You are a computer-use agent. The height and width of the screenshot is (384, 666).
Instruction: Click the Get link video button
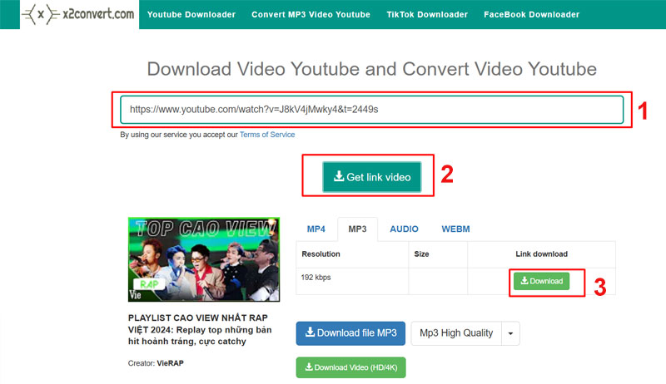click(x=371, y=177)
